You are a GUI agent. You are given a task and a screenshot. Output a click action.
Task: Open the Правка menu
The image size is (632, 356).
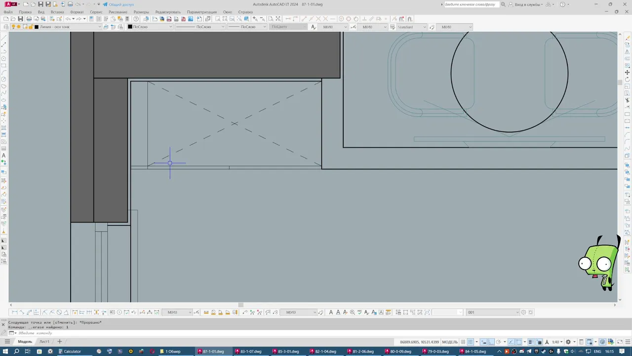click(x=25, y=12)
